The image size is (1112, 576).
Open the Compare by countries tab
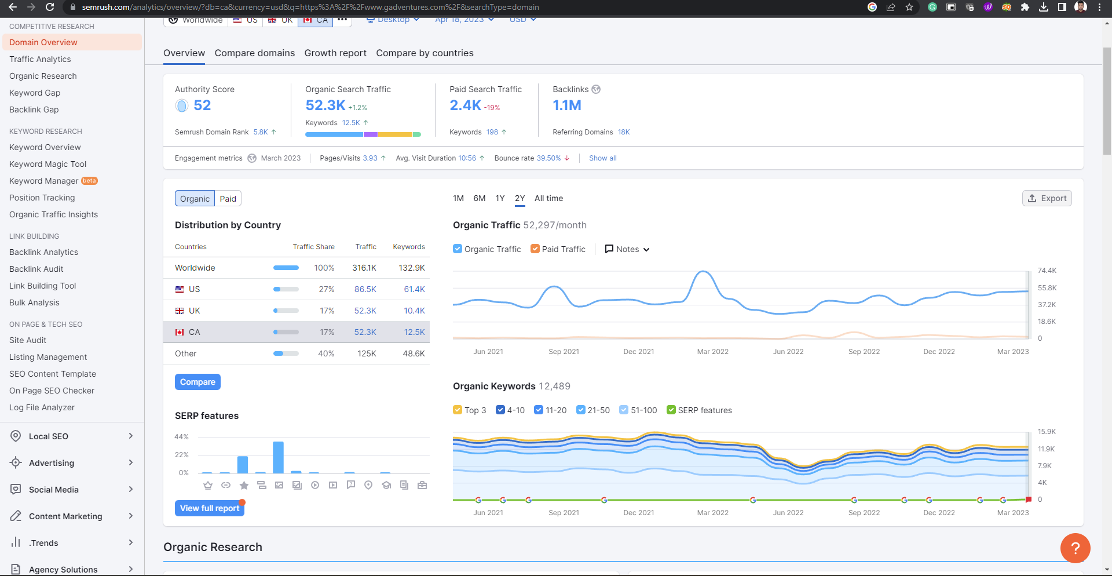[425, 53]
